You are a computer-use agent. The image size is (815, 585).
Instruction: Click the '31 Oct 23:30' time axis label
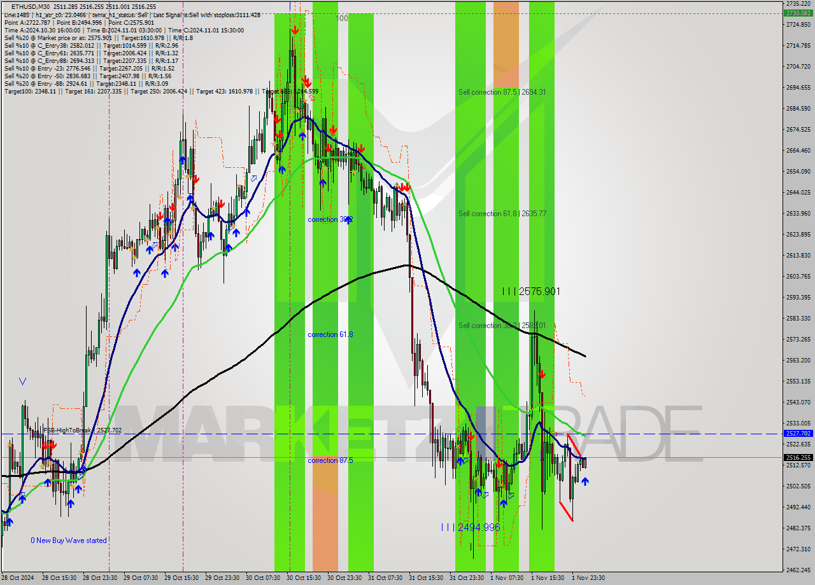466,578
